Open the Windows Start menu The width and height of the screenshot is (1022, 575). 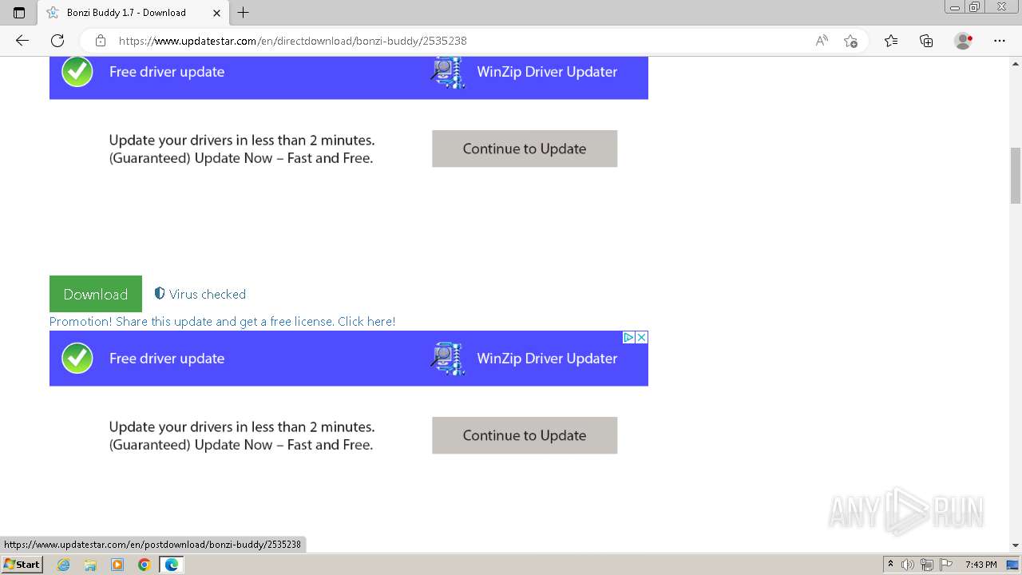[22, 564]
